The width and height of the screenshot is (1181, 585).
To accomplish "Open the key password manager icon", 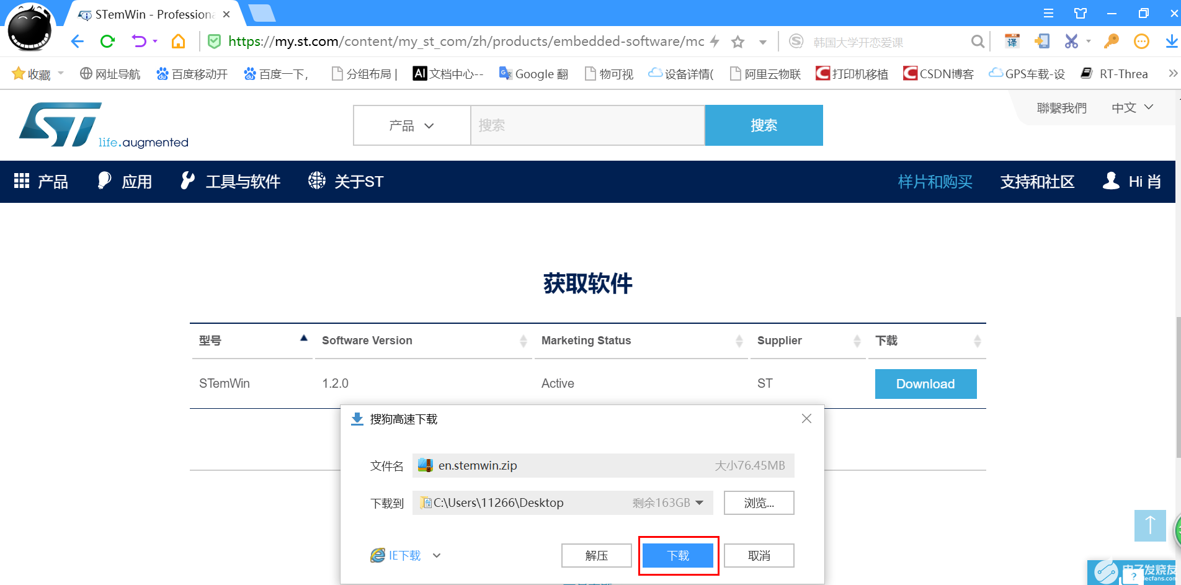I will tap(1111, 42).
